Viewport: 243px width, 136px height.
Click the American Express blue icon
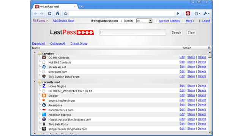44,114
